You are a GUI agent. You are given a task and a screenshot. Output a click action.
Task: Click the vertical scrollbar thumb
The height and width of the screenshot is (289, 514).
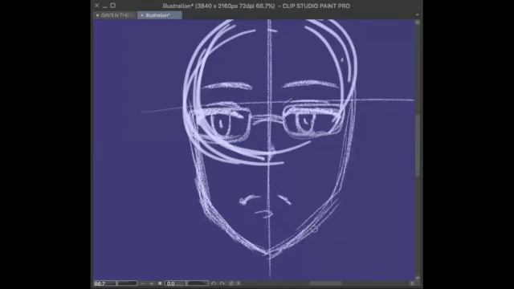(418, 145)
